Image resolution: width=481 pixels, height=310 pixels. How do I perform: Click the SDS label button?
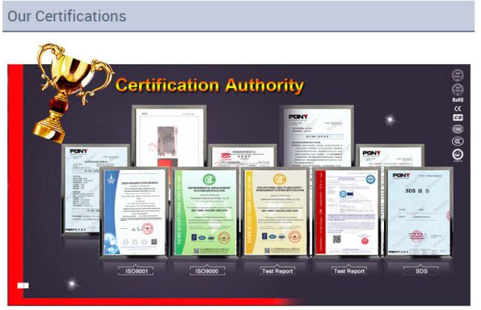click(x=420, y=271)
